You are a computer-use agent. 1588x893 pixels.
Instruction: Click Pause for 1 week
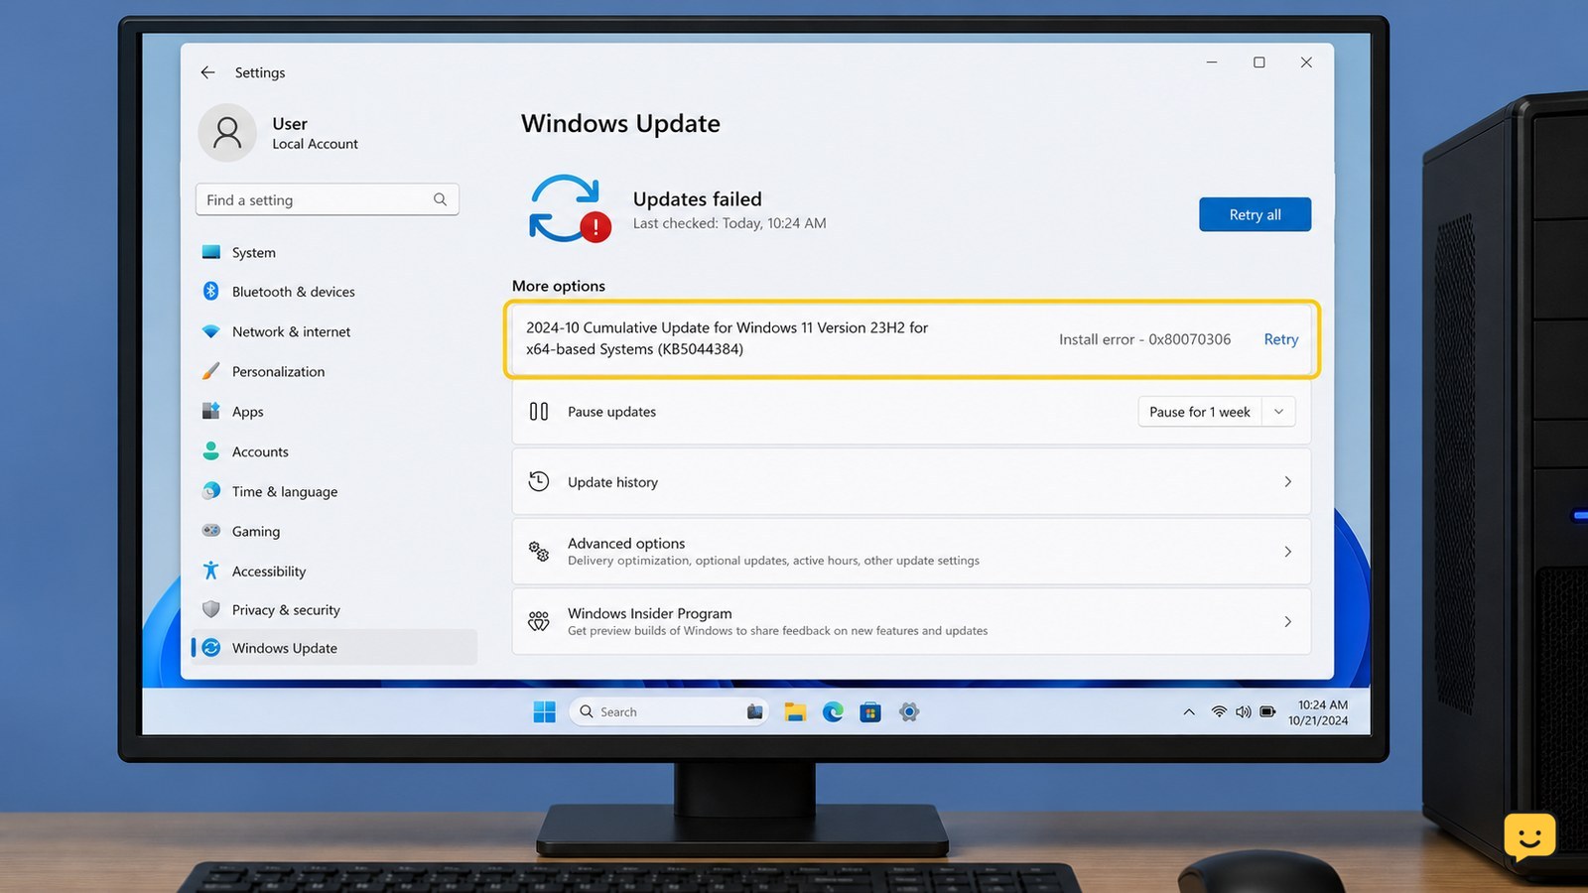(x=1199, y=412)
